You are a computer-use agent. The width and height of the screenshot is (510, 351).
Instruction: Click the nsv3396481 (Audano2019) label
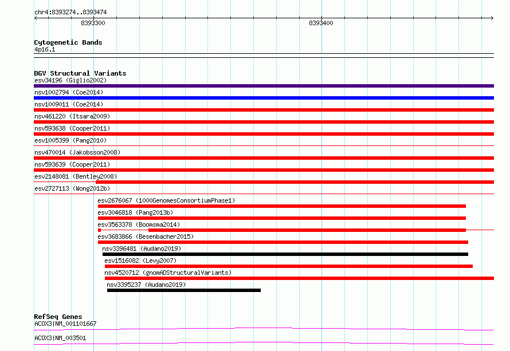pos(142,249)
